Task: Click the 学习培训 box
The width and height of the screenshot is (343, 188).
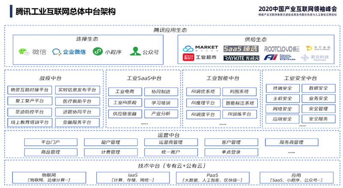Action: point(161,103)
